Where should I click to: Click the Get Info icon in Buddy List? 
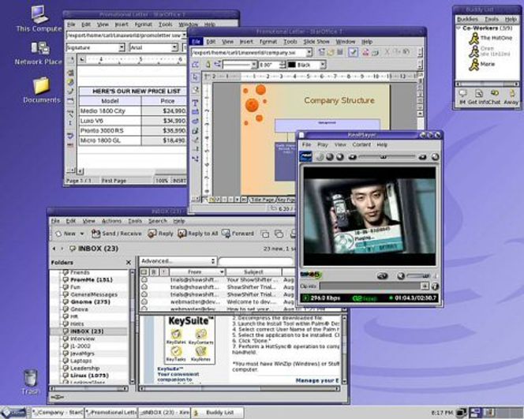(x=479, y=94)
